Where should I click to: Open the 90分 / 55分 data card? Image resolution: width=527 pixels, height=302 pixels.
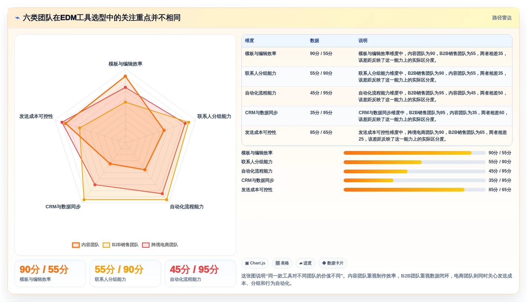click(50, 273)
